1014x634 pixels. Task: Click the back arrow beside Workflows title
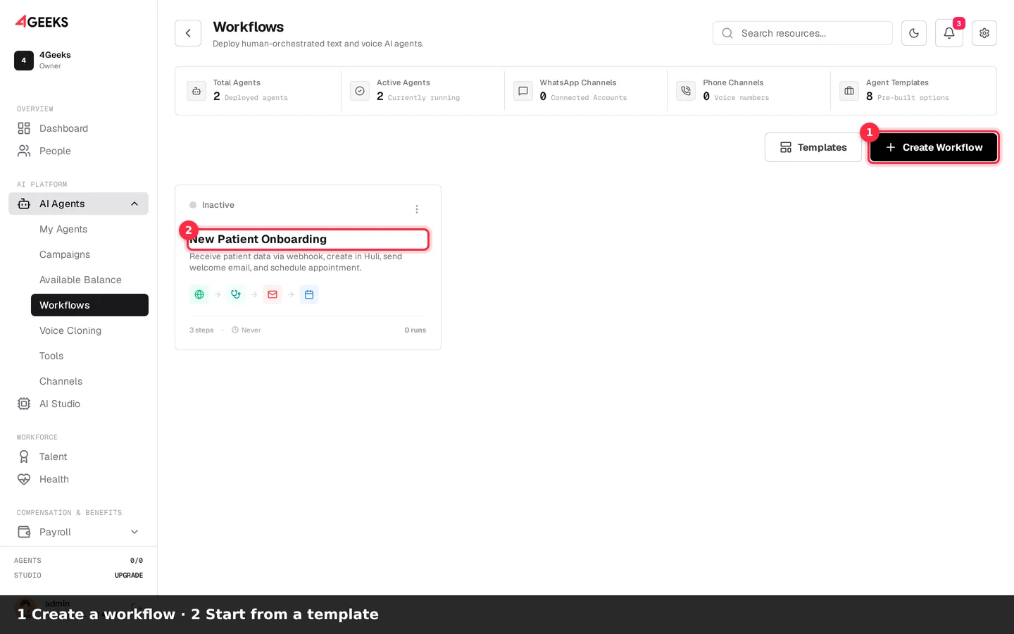(x=188, y=33)
